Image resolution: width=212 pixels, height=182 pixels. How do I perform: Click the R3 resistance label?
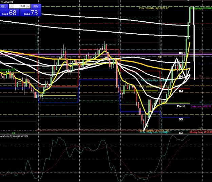pyautogui.click(x=181, y=91)
